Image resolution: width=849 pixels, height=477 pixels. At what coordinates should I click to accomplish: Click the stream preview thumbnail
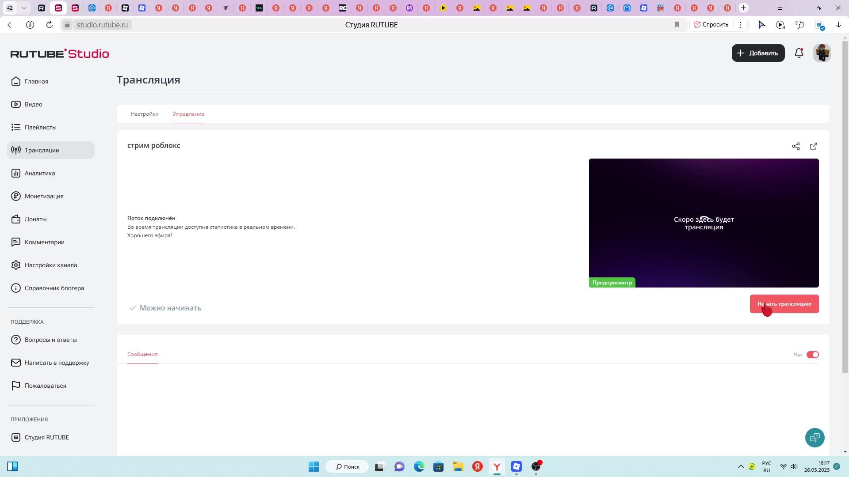pos(704,223)
